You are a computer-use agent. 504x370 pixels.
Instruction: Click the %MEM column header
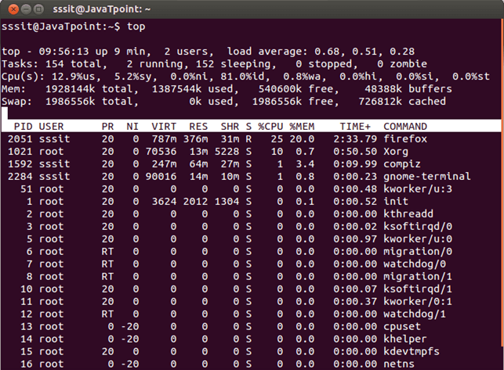(x=302, y=127)
